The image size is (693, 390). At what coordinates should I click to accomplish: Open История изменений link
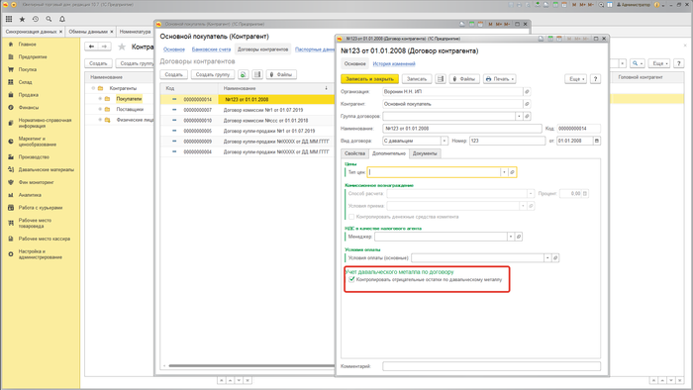pyautogui.click(x=394, y=63)
